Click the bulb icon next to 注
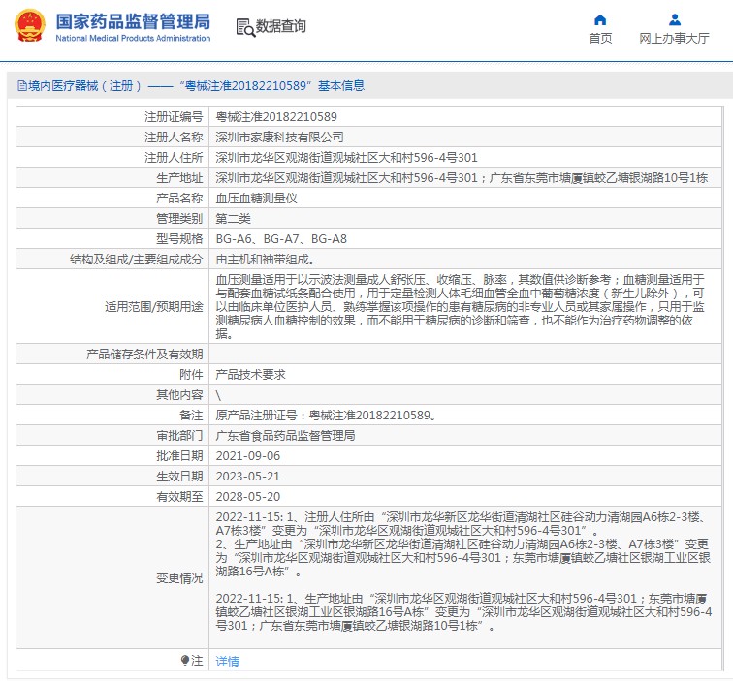The height and width of the screenshot is (681, 733). tap(185, 660)
